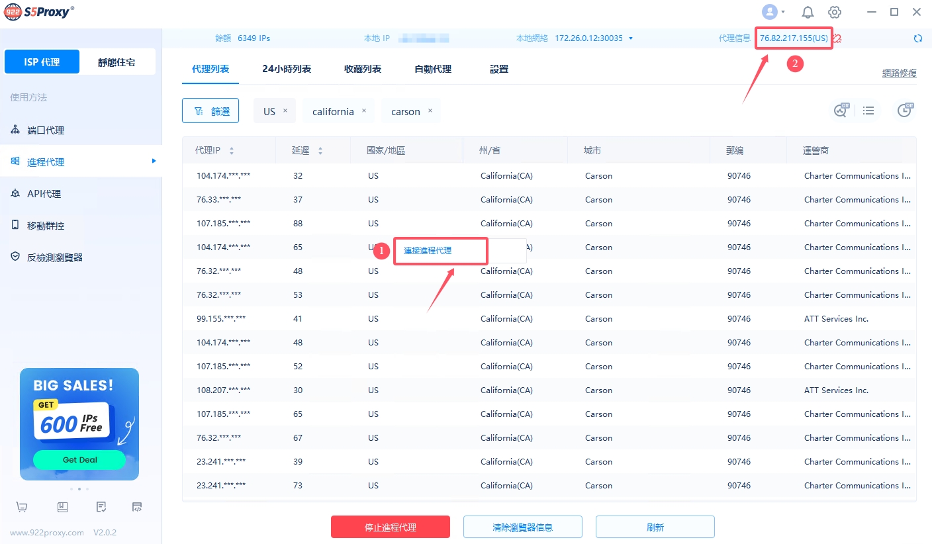Switch to the 24小時列表 tab

[x=286, y=69]
